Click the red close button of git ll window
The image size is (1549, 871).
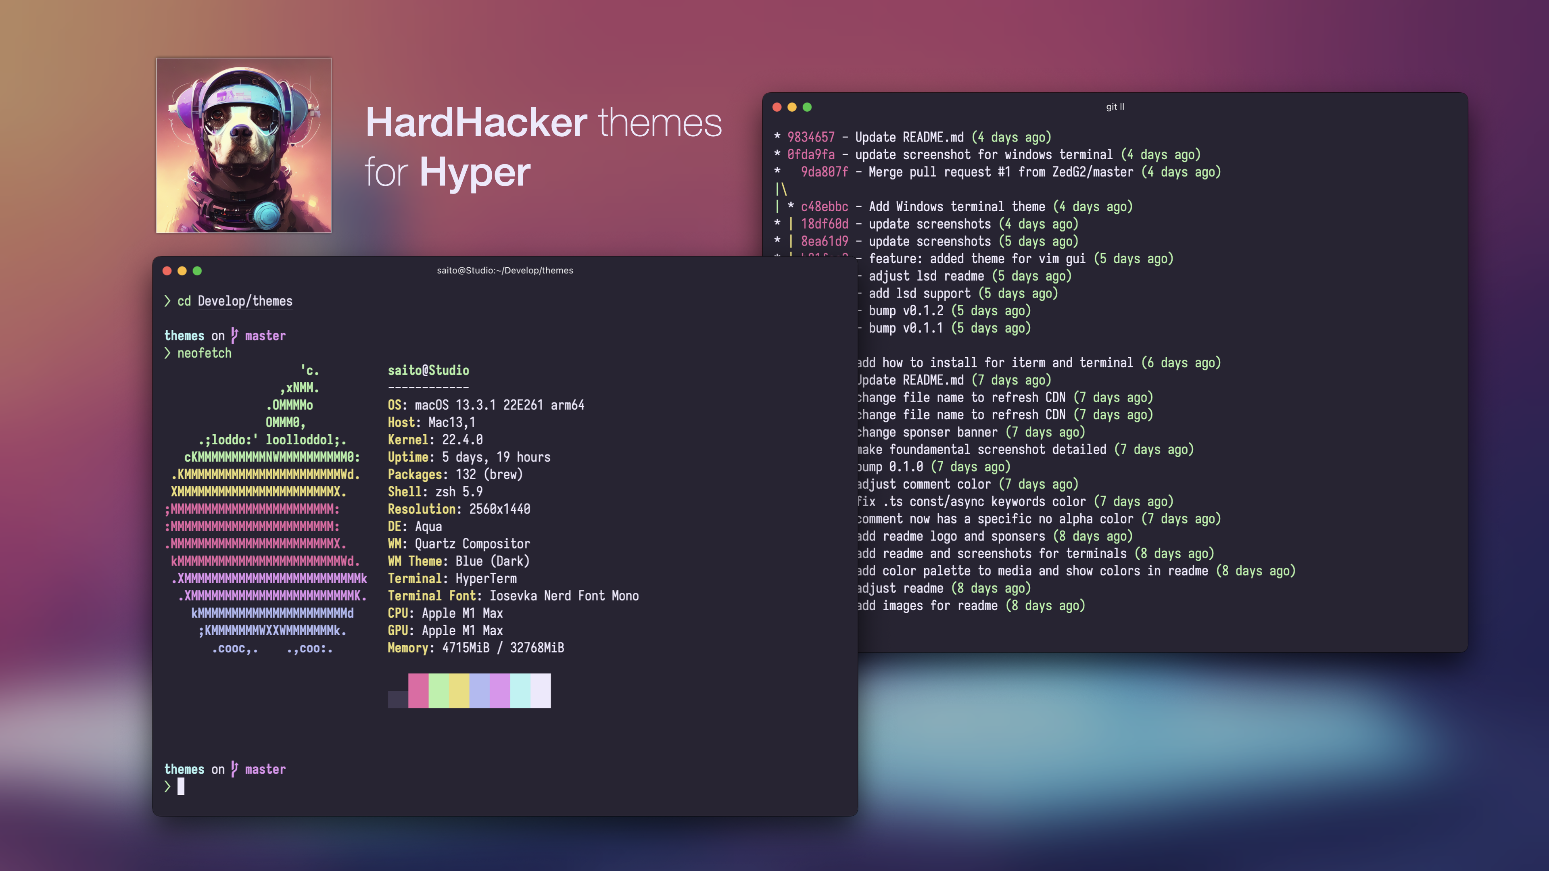click(777, 107)
